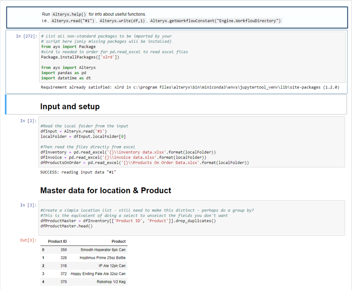
Task: Click the dfInventory read_excel code line
Action: [128, 152]
